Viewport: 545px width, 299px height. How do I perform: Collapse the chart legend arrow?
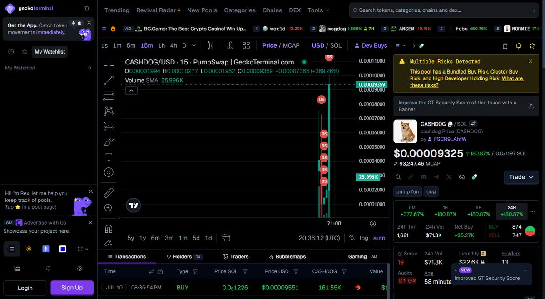[131, 91]
